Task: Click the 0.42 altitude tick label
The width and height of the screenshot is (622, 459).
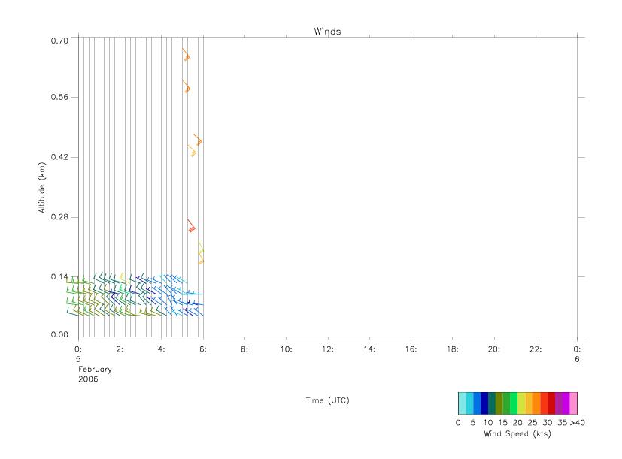Action: point(59,157)
